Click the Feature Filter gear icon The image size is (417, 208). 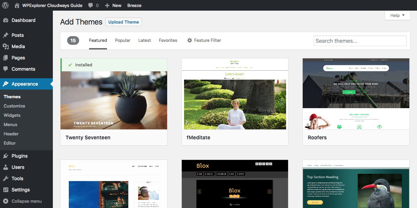pos(189,40)
